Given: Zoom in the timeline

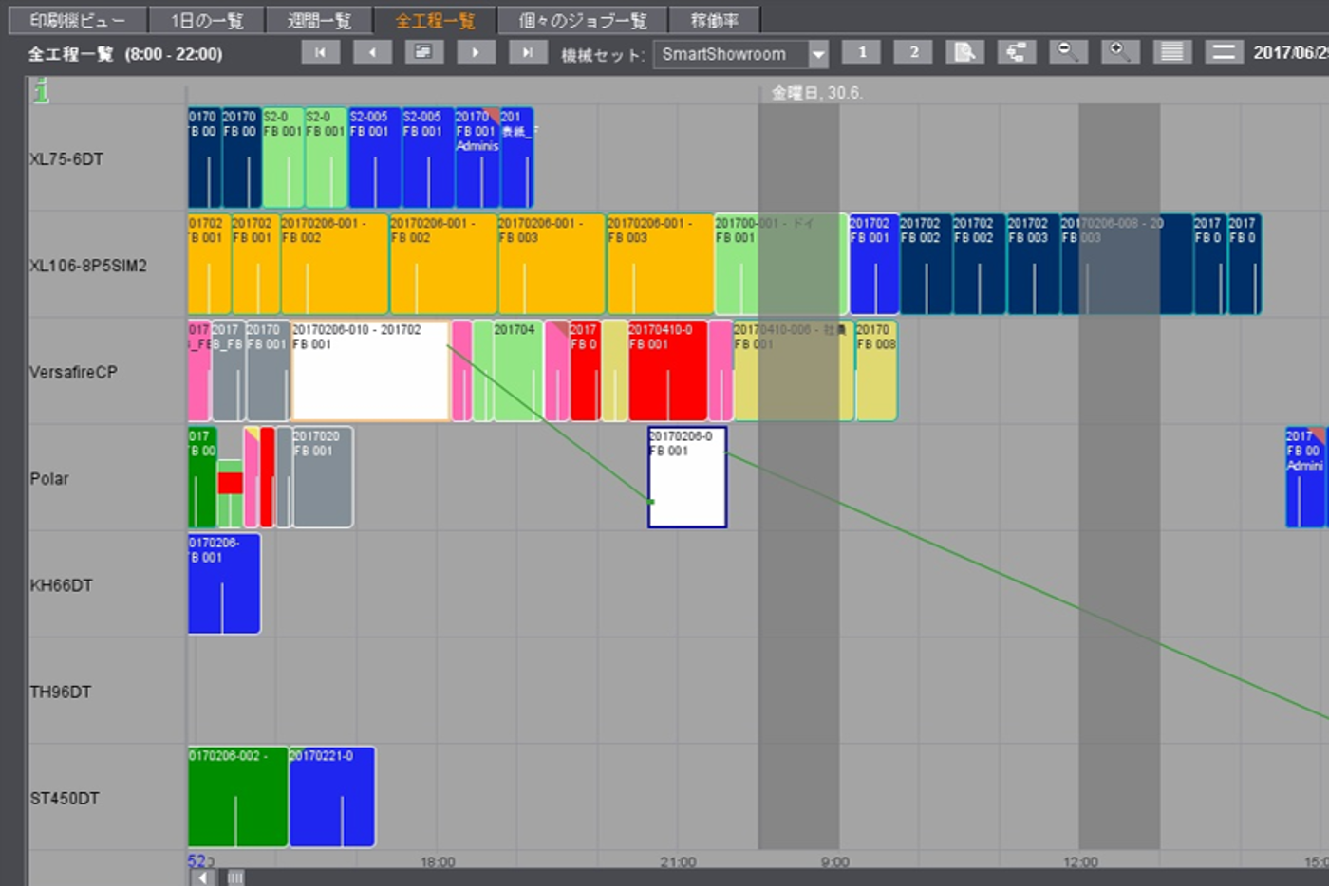Looking at the screenshot, I should pos(1120,53).
